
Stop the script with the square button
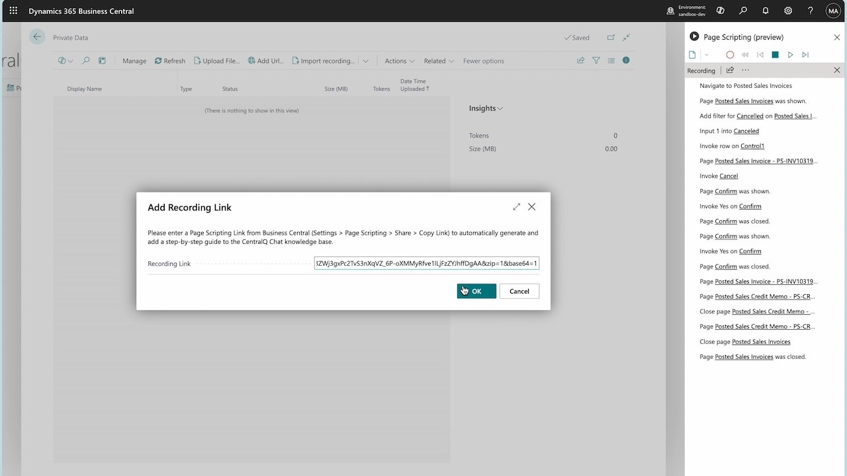pos(775,55)
